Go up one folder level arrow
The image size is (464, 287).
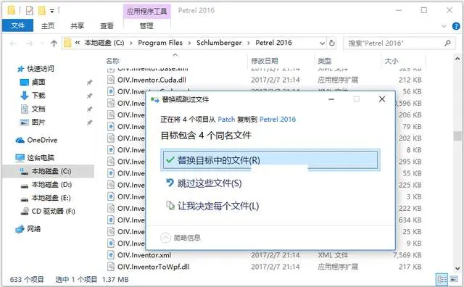[x=54, y=43]
